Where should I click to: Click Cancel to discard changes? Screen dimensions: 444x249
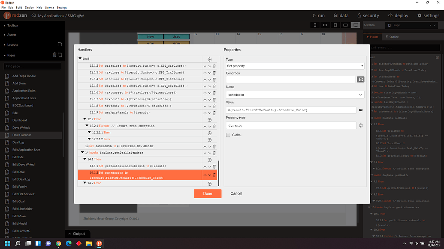point(236,193)
